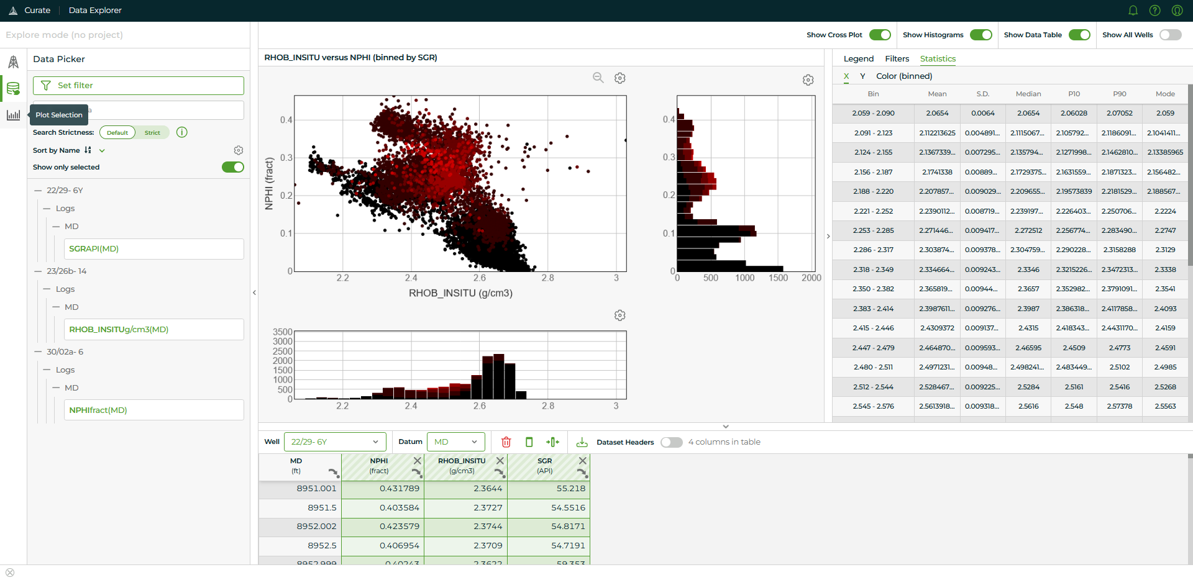The image size is (1193, 580).
Task: Toggle Show Histograms switch
Action: (981, 35)
